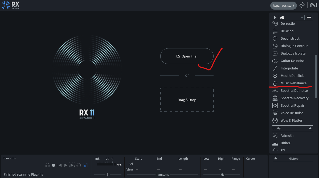Toggle headphone input monitoring

tap(48, 165)
